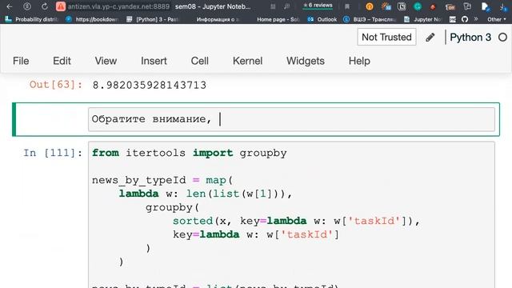This screenshot has height=288, width=512.
Task: Click the 'key=lambda w: w['taskId']' line
Action: click(x=256, y=234)
